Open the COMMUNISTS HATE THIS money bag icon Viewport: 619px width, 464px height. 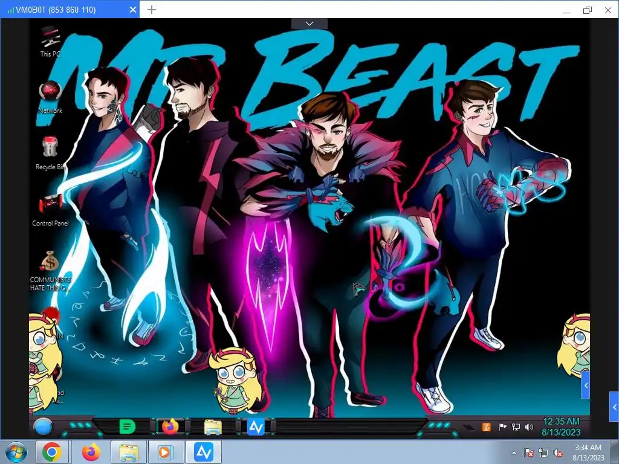point(50,271)
